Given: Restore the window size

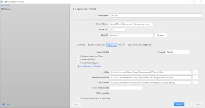Looking at the screenshot, I should 194,1.
